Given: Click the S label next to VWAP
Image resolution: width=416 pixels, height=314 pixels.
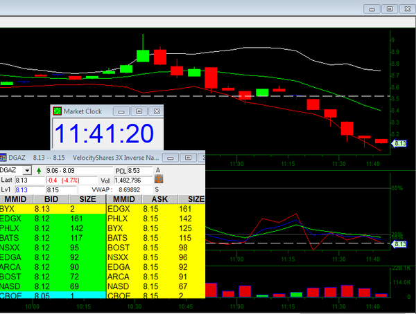Looking at the screenshot, I should pos(157,189).
